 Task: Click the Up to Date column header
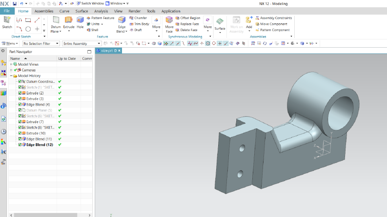pyautogui.click(x=68, y=58)
